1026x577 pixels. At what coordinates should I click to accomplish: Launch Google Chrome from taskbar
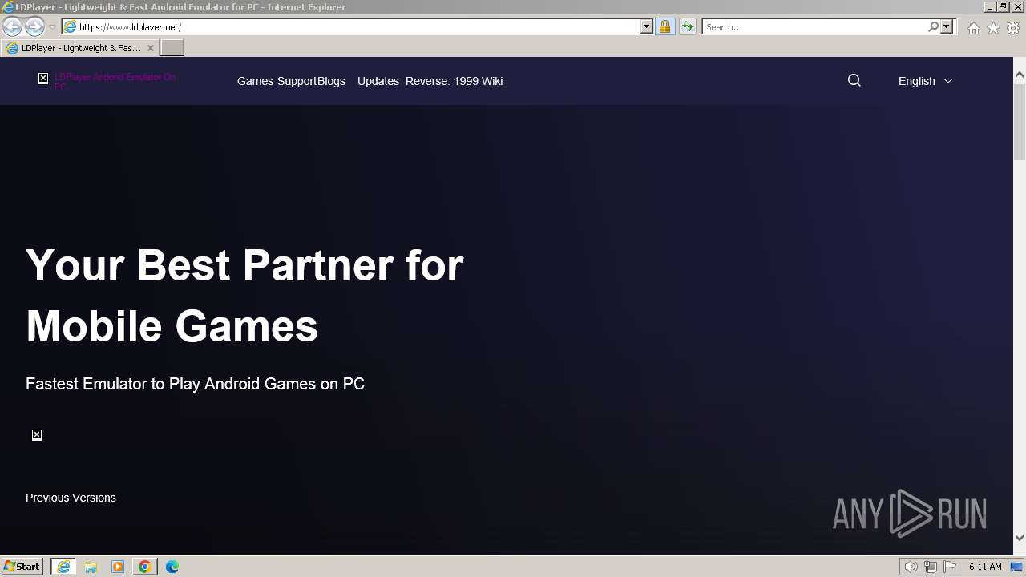[145, 567]
